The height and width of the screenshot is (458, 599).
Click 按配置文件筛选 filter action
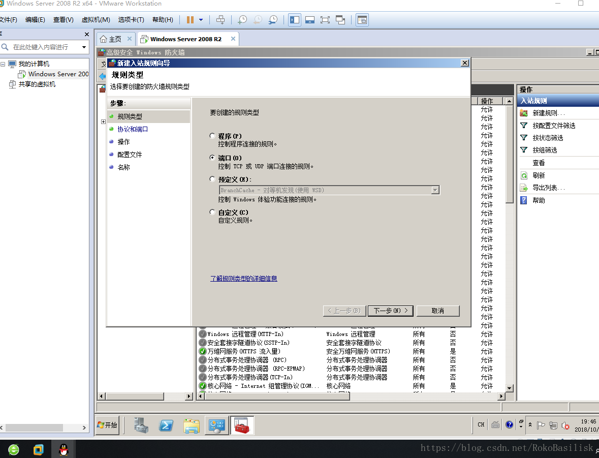coord(554,126)
